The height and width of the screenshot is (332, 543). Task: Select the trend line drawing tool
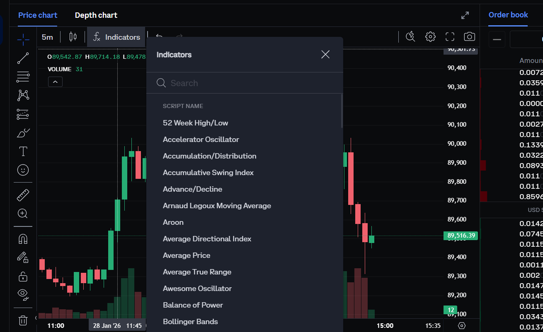23,58
